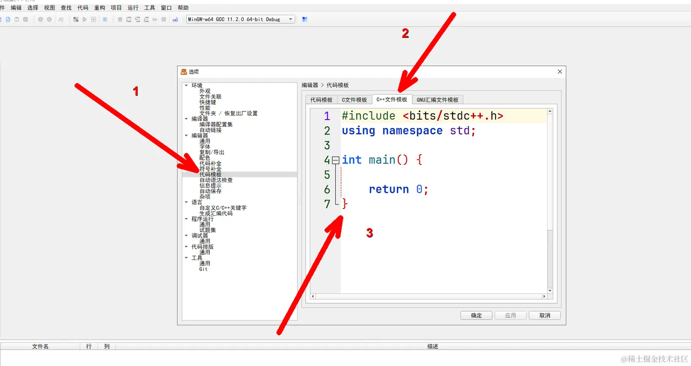This screenshot has height=366, width=691.
Task: Open the 重构 menu
Action: [x=100, y=8]
